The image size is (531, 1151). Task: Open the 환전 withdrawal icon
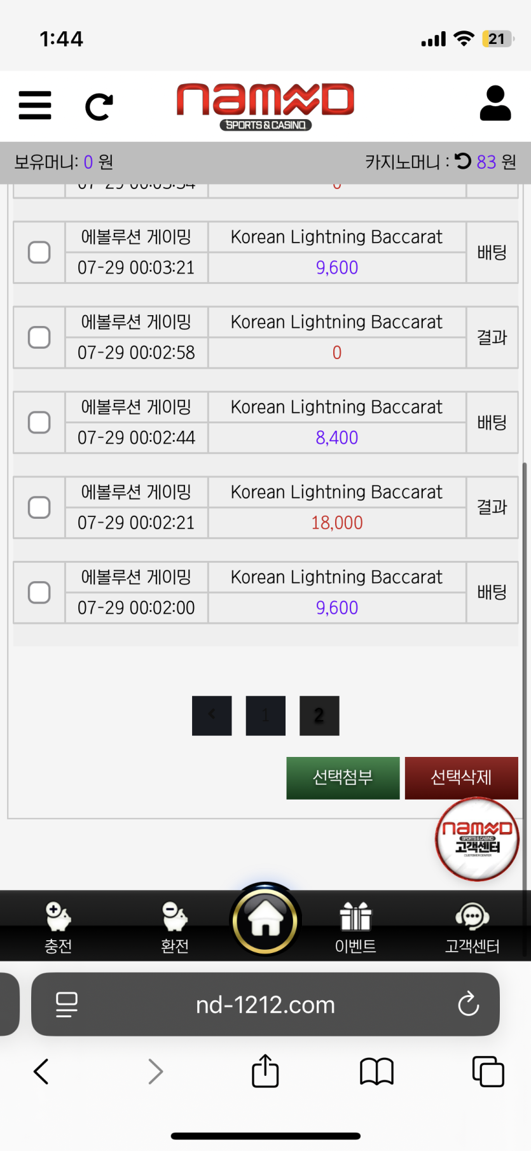[174, 927]
